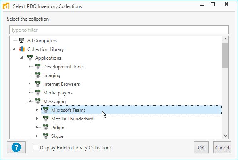Click the Internet Browsers collection icon
The image size is (238, 160).
(x=38, y=84)
